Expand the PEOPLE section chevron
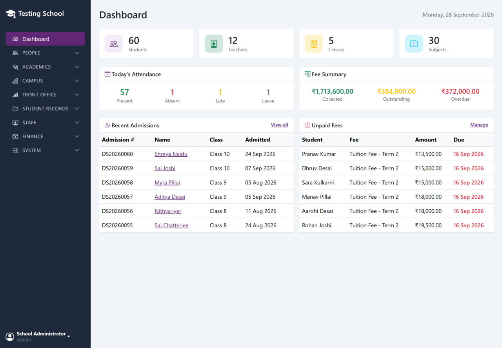Viewport: 502px width, 348px height. [x=77, y=53]
